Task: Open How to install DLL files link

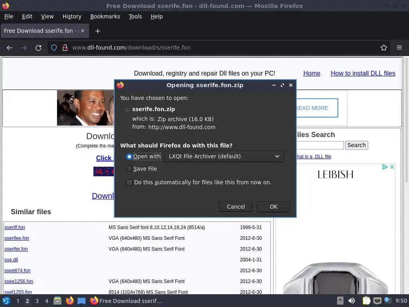Action: coord(363,74)
